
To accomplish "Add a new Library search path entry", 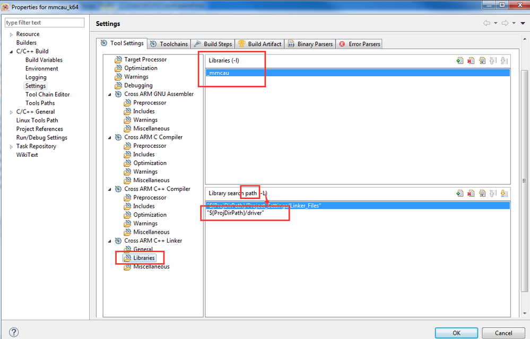I will 459,193.
